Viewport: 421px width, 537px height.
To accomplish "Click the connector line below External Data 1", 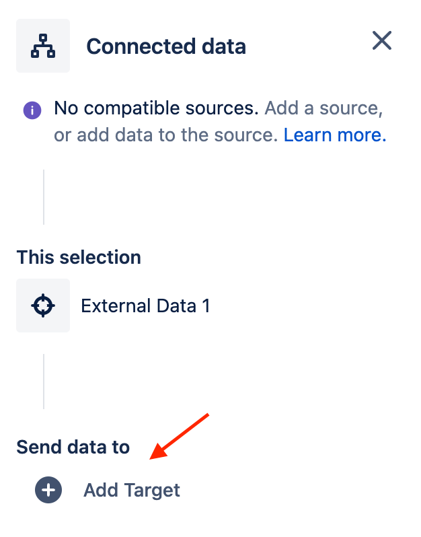I will click(44, 381).
